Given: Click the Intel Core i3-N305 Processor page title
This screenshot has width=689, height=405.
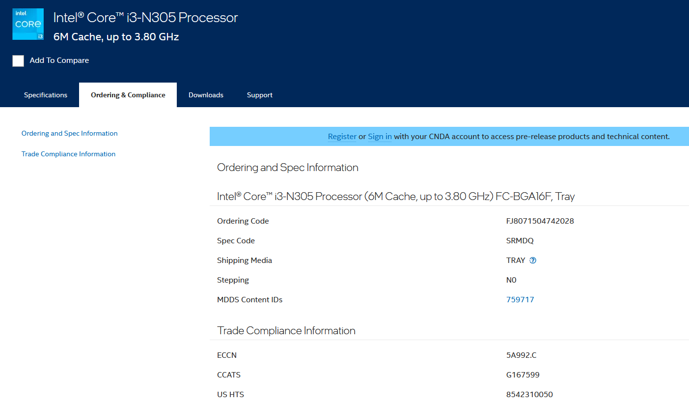Looking at the screenshot, I should point(145,18).
